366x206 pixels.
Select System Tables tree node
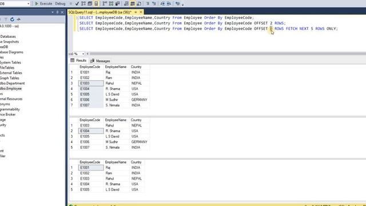point(10,62)
